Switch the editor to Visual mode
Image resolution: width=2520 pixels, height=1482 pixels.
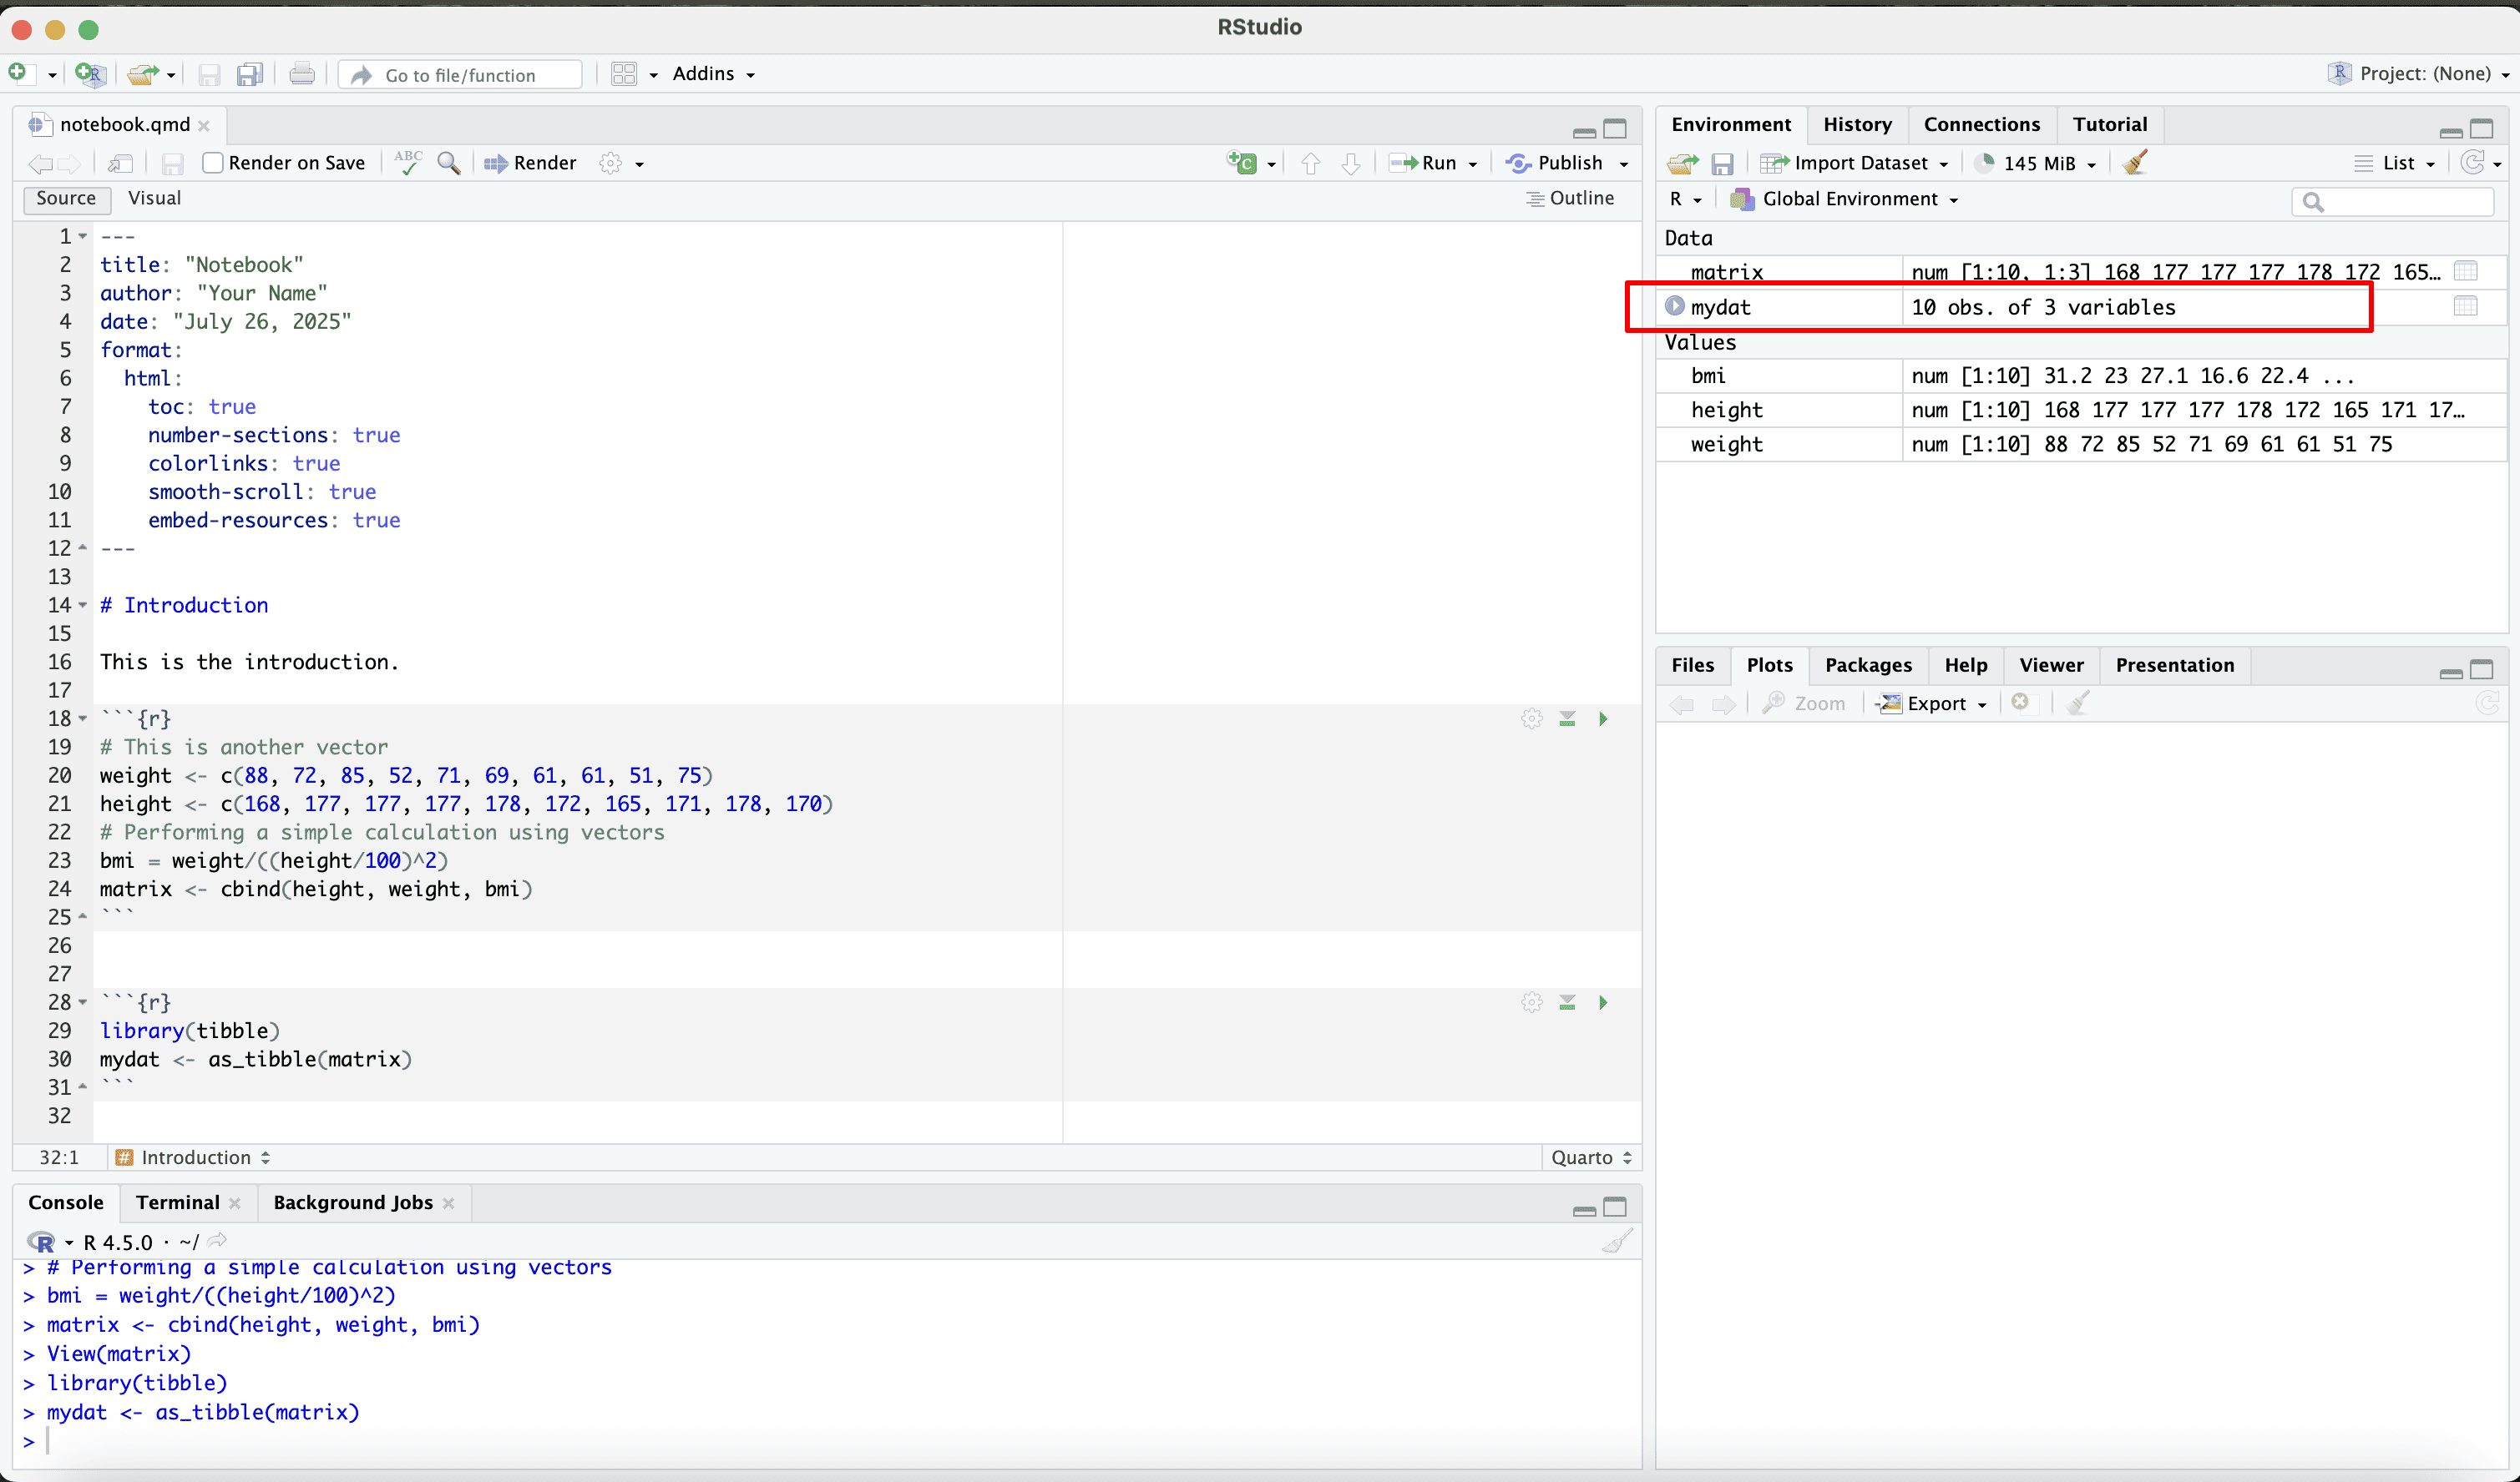154,198
